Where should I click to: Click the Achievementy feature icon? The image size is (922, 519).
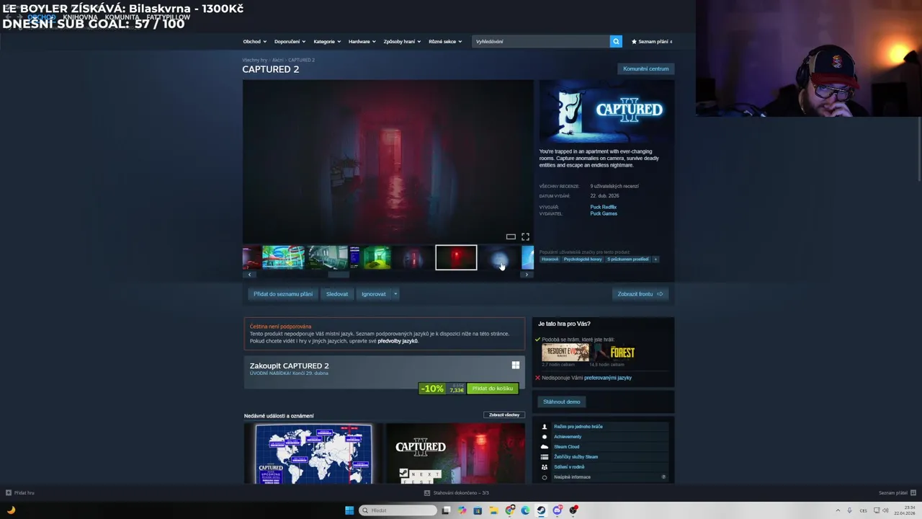545,437
